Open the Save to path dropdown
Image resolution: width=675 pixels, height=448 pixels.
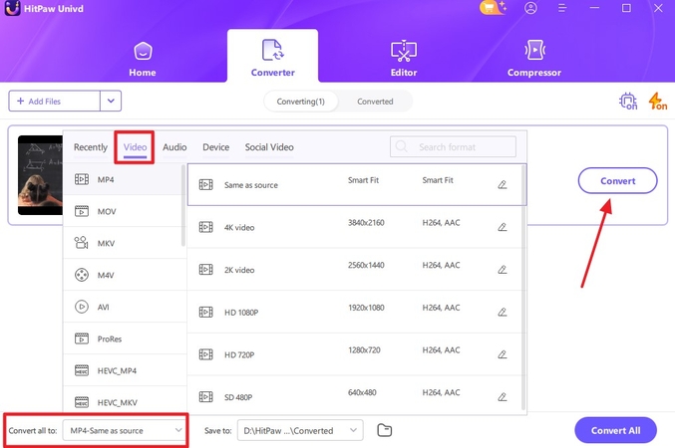[300, 430]
